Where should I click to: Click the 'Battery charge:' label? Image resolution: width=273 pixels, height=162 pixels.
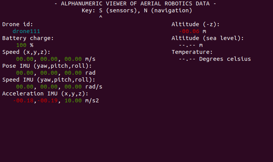(28, 38)
